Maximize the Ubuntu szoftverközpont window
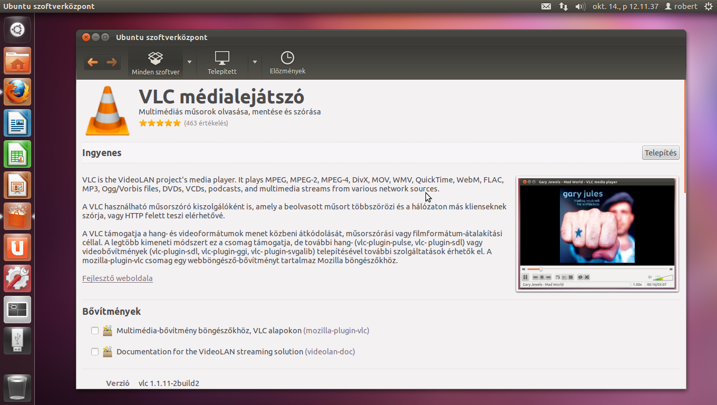This screenshot has width=717, height=405. (105, 37)
